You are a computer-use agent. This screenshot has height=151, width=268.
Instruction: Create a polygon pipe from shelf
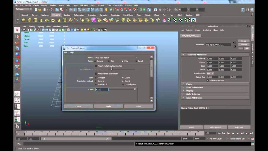tap(64, 20)
